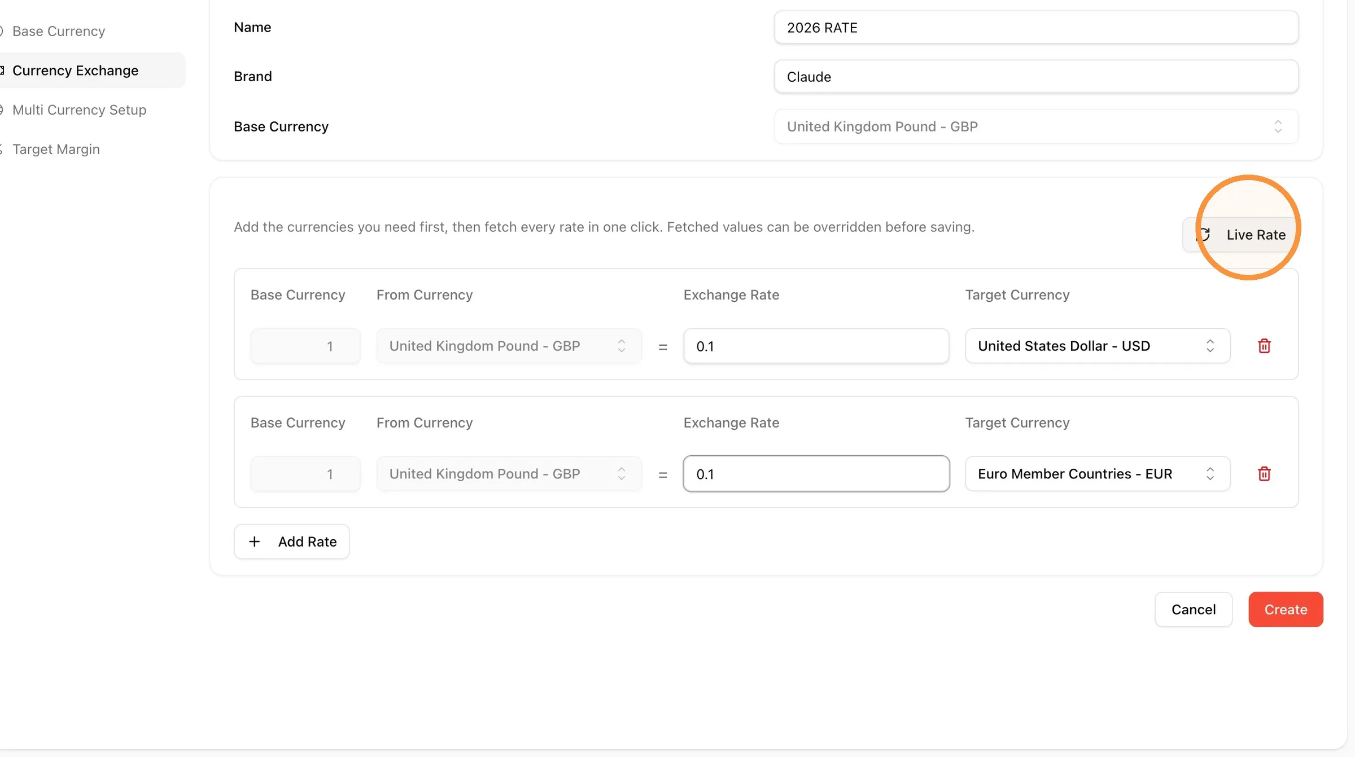Click the Brand field containing Claude
This screenshot has height=757, width=1355.
(1036, 77)
